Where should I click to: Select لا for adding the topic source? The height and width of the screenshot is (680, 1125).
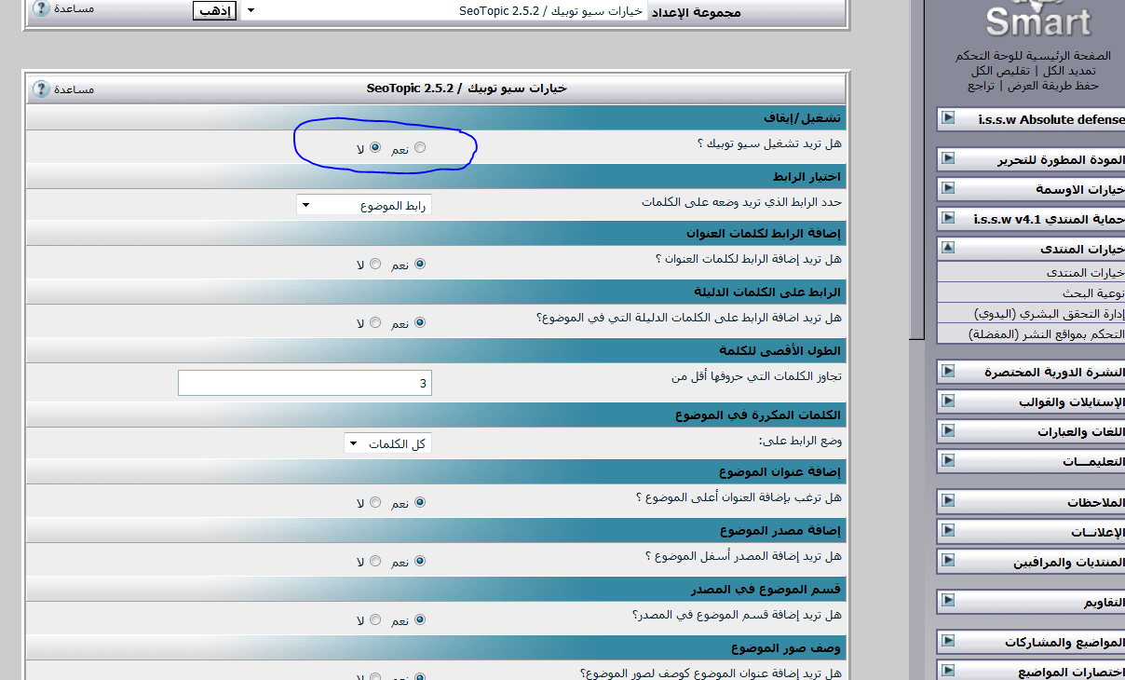pos(375,562)
